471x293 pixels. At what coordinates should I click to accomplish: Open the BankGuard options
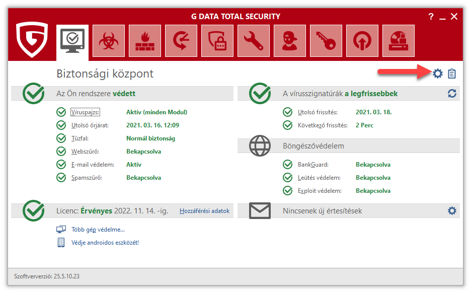(x=313, y=165)
